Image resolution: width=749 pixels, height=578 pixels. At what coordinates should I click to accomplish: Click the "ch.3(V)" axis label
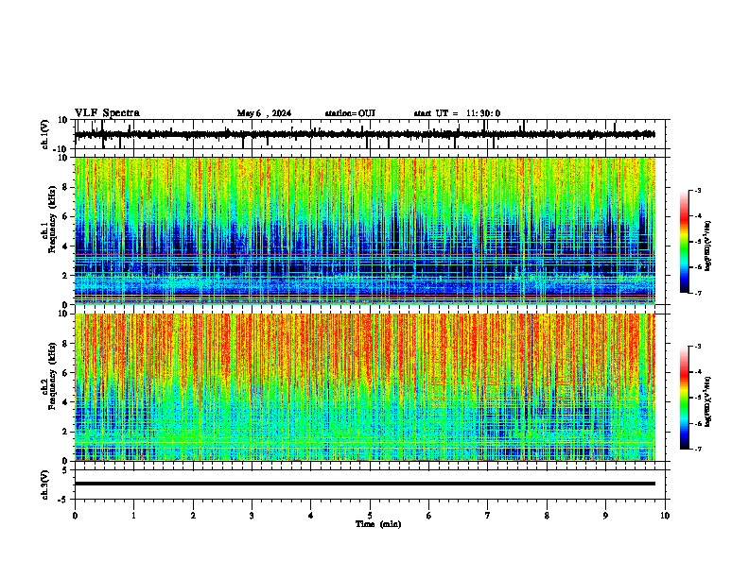(x=45, y=484)
